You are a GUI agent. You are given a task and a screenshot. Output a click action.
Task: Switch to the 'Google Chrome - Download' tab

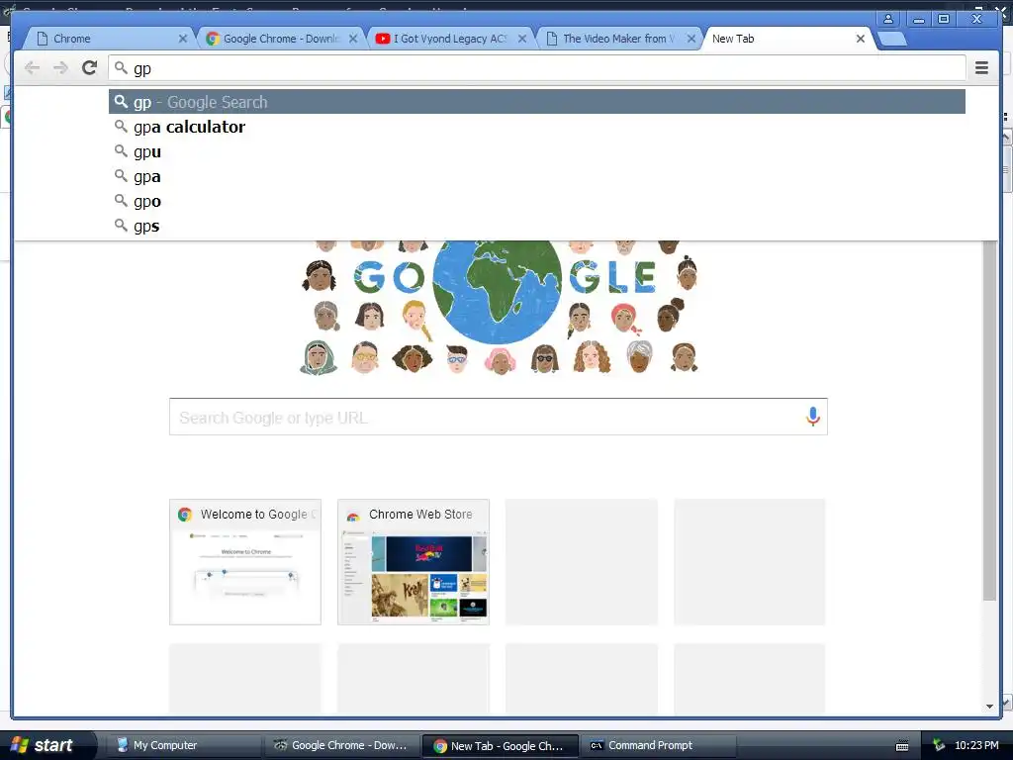[280, 39]
